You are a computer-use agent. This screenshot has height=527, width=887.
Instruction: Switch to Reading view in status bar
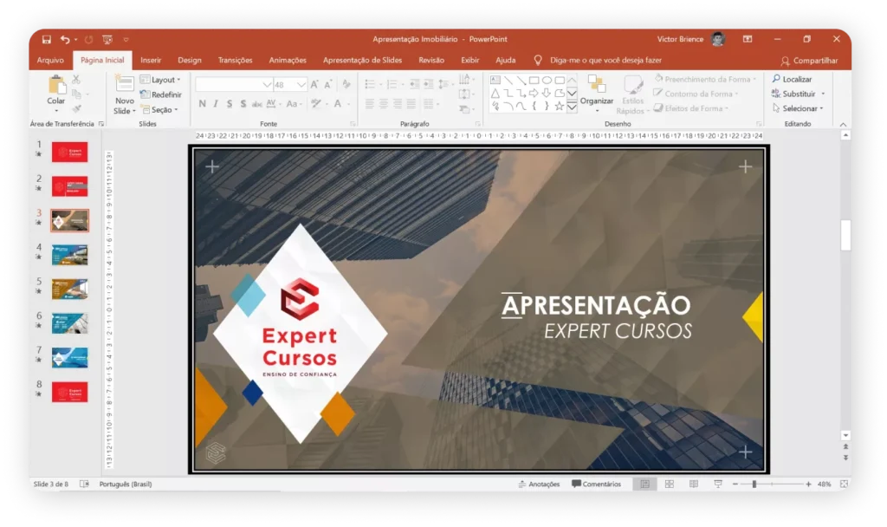693,484
